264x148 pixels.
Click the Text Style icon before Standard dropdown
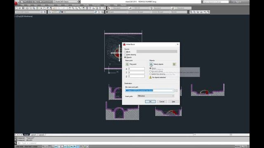pos(109,8)
